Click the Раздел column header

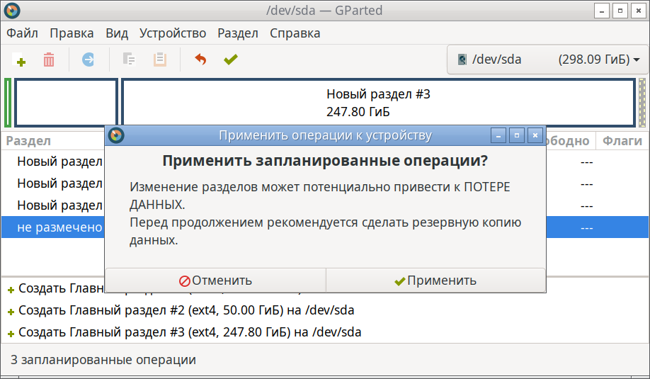[x=28, y=141]
